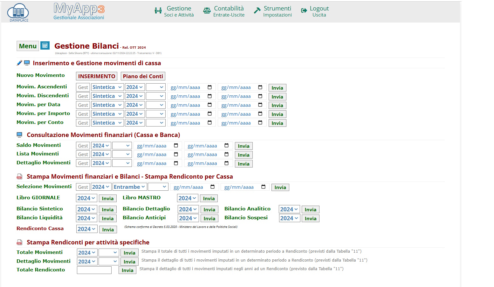Open calendar picker for Movim. per Data end date
Screen dimensions: 494x287
tap(260, 105)
